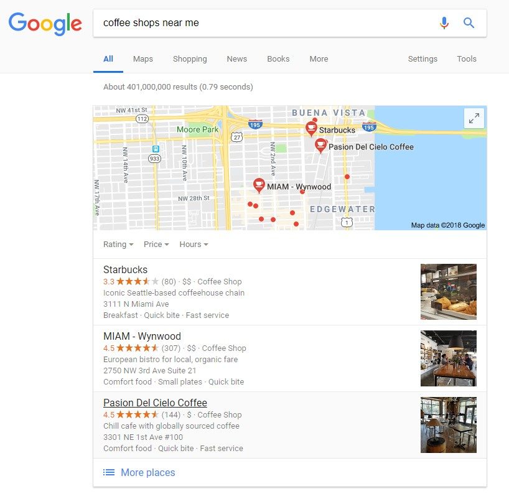This screenshot has width=509, height=504.
Task: Click the microphone voice search icon
Action: pos(444,23)
